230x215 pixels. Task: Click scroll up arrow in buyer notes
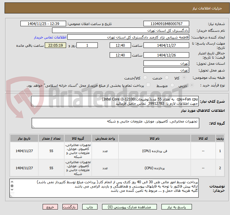coord(12,182)
